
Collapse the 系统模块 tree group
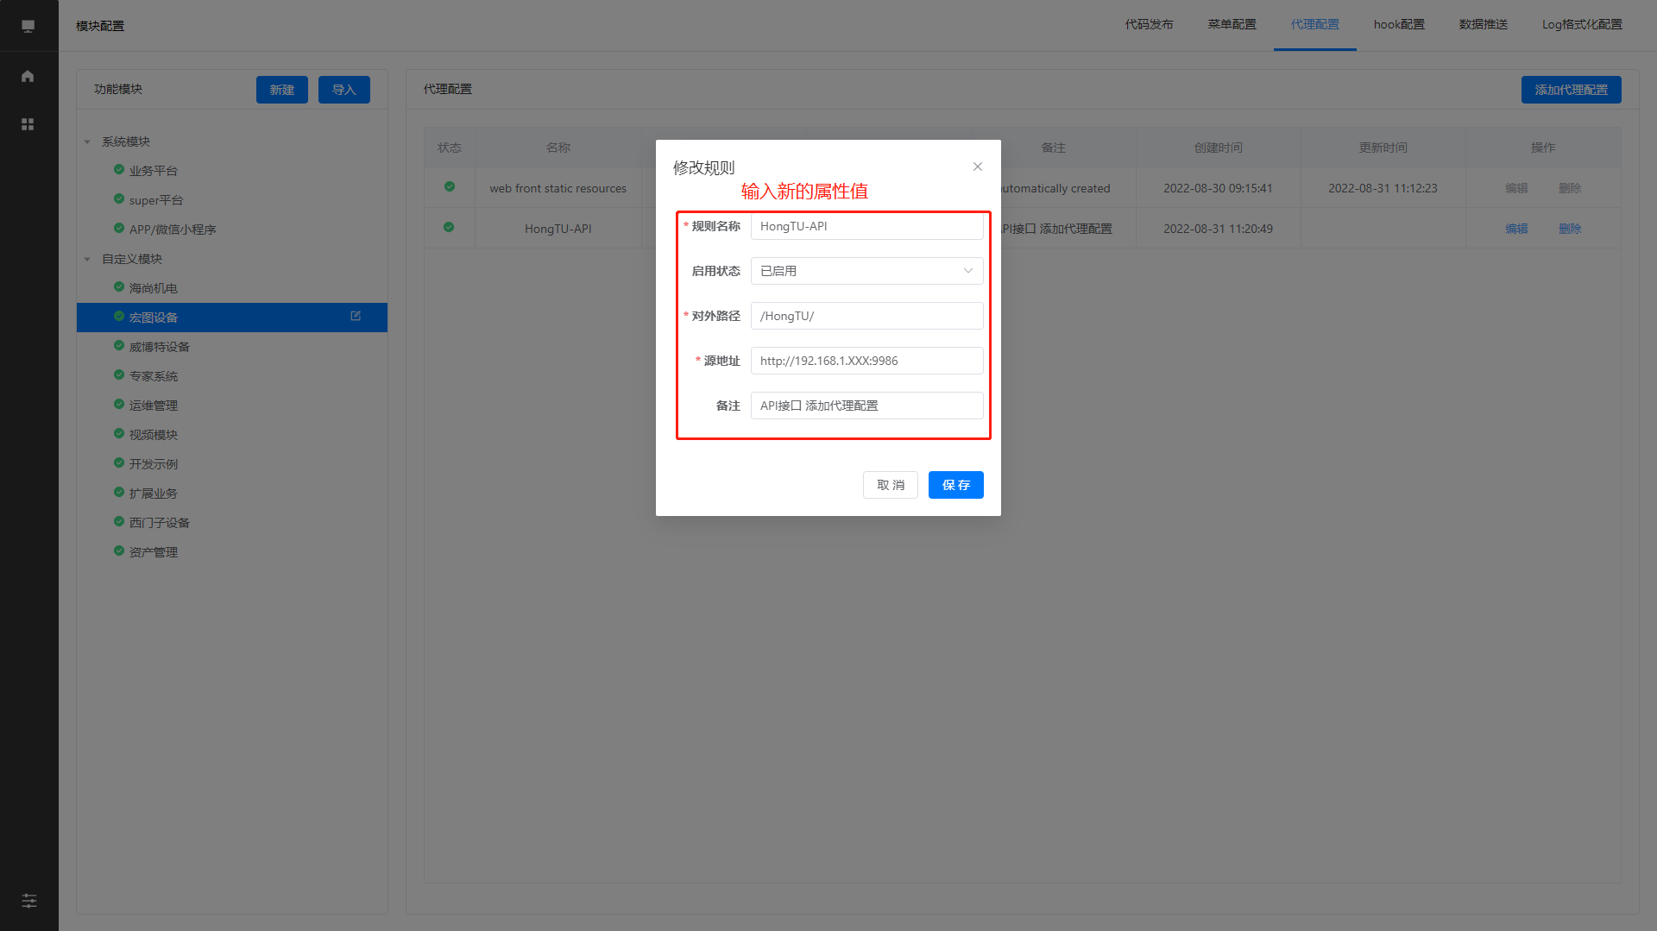pyautogui.click(x=87, y=142)
